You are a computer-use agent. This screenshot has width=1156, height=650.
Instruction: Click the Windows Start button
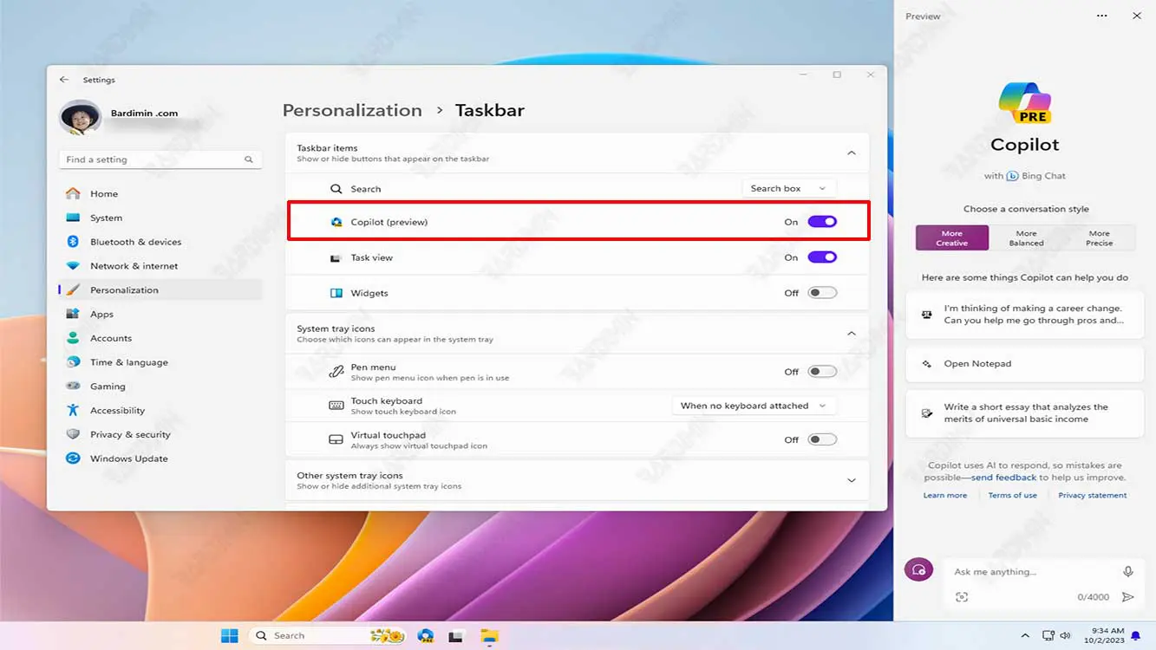[x=230, y=635]
